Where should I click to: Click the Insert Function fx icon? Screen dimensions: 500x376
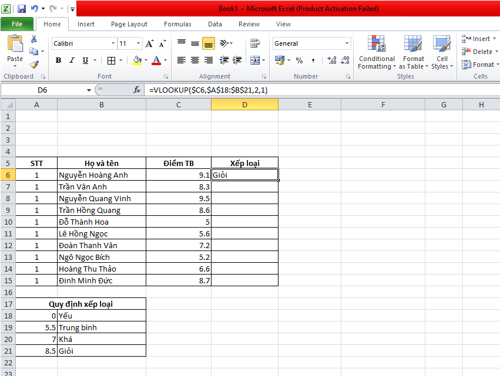(137, 90)
